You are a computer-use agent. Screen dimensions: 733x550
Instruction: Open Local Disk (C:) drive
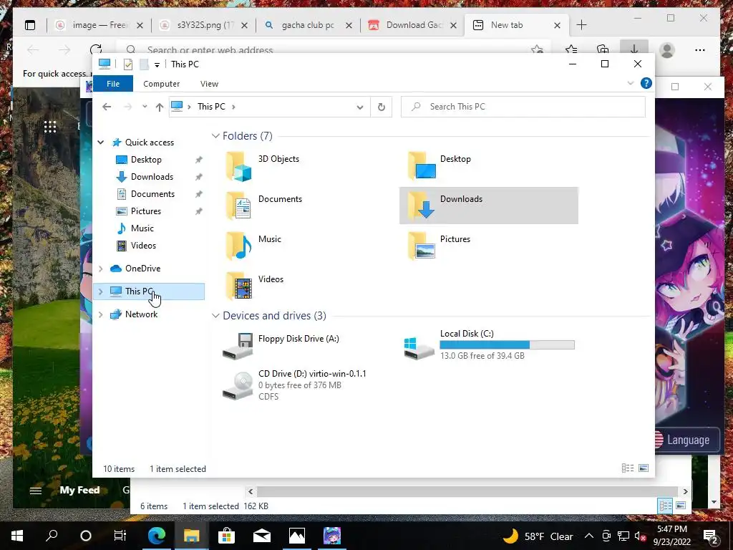coord(489,346)
